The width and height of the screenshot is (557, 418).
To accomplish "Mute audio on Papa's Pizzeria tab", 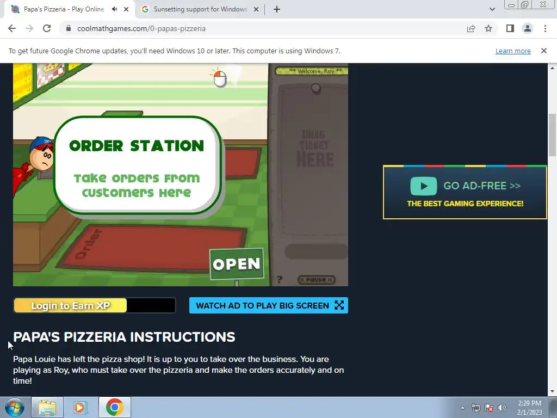I will (x=114, y=9).
